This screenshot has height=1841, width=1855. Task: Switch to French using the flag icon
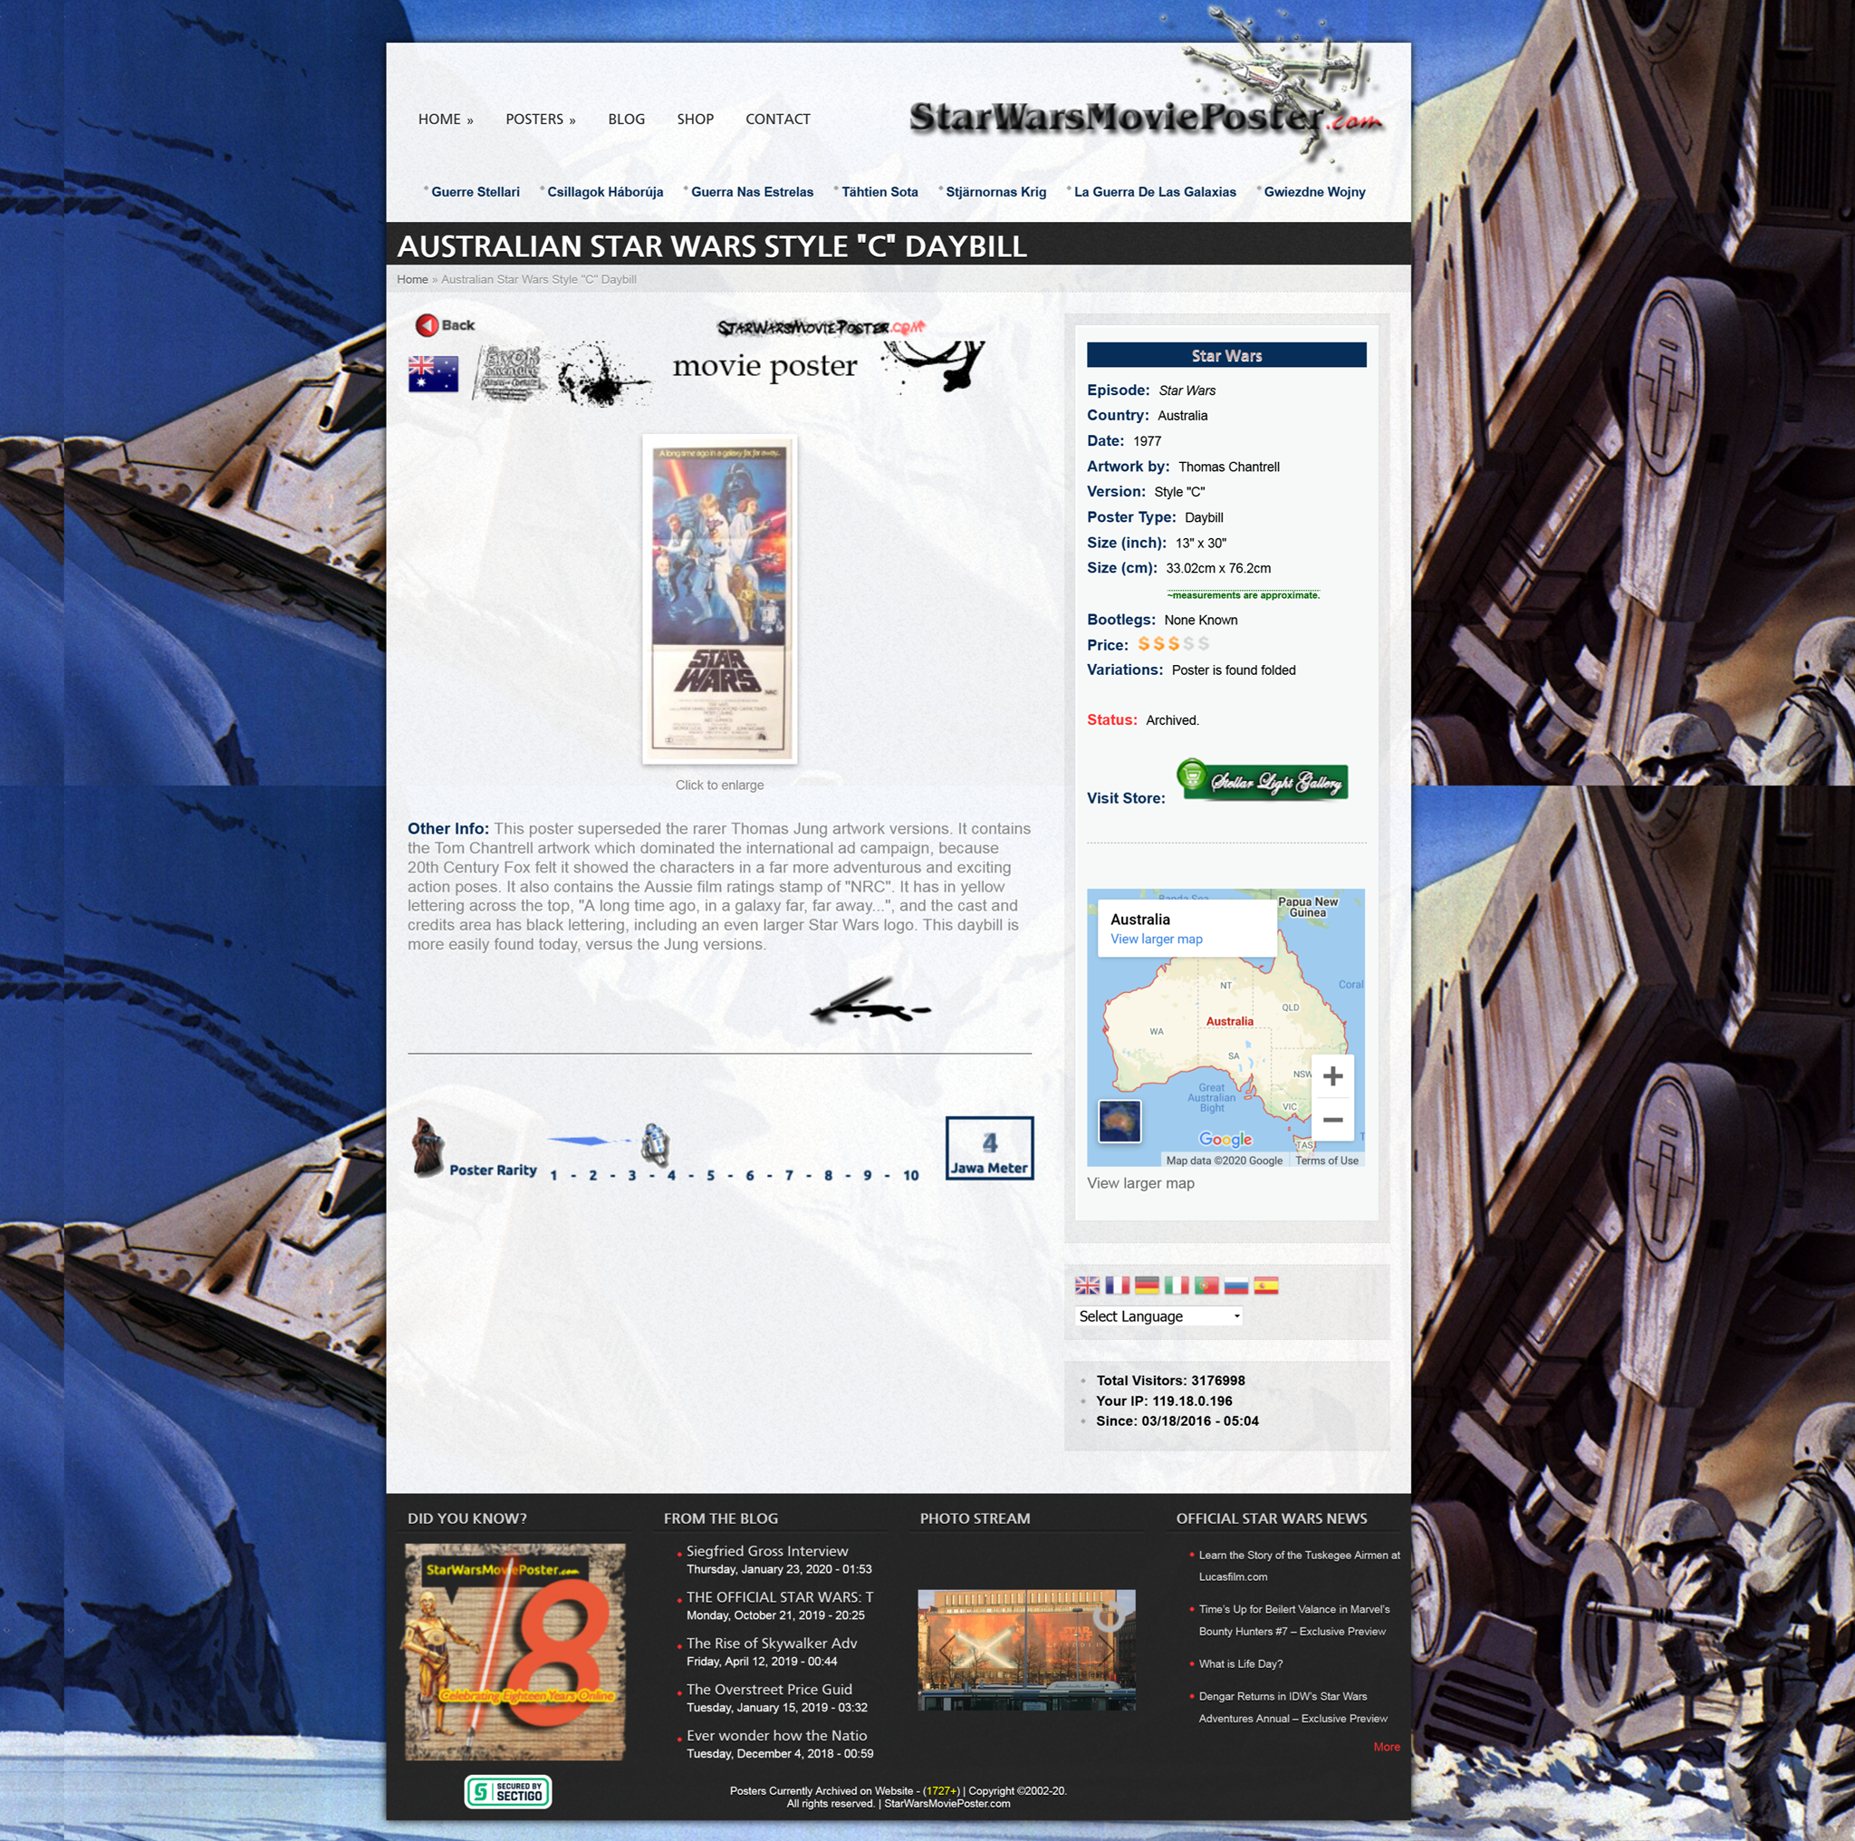1118,1285
